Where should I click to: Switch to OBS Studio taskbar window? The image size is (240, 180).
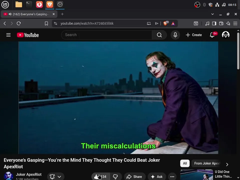[60, 4]
